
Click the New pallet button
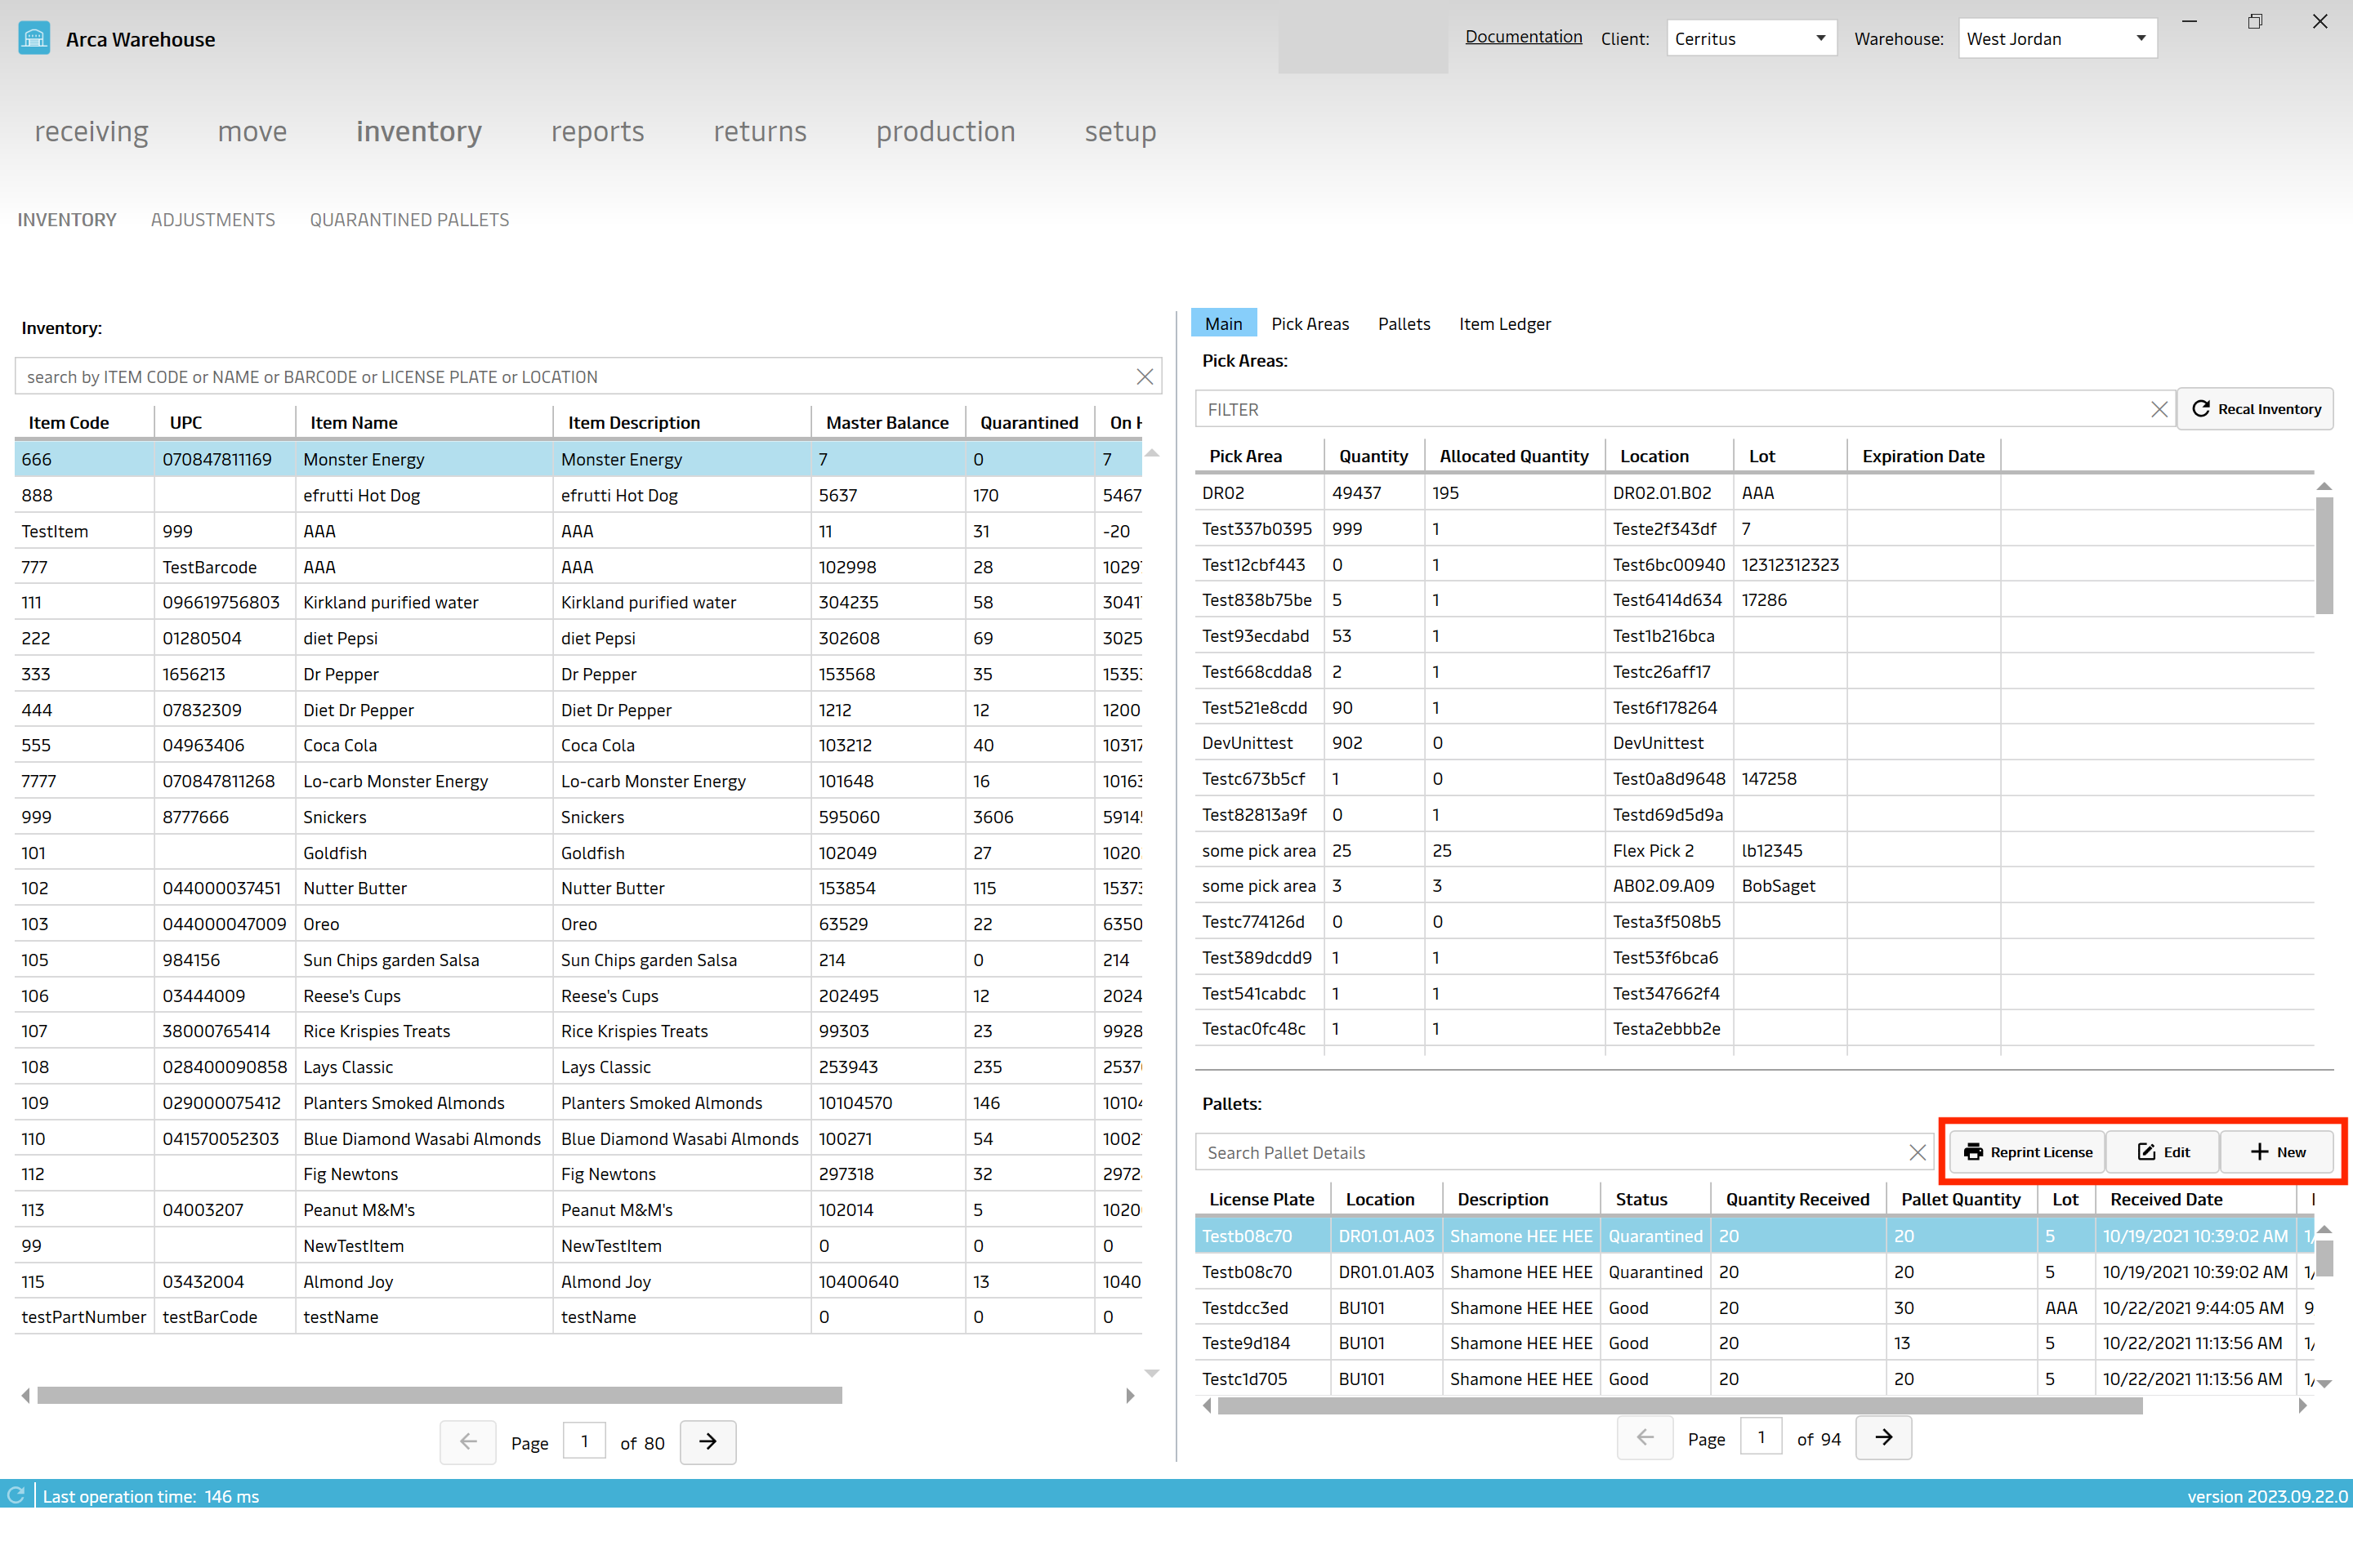[x=2277, y=1152]
